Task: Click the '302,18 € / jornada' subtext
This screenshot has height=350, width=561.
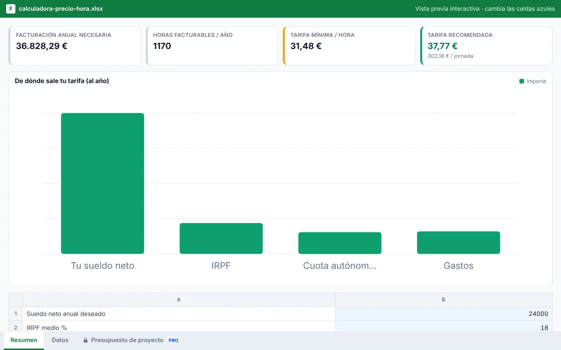Action: [x=450, y=56]
